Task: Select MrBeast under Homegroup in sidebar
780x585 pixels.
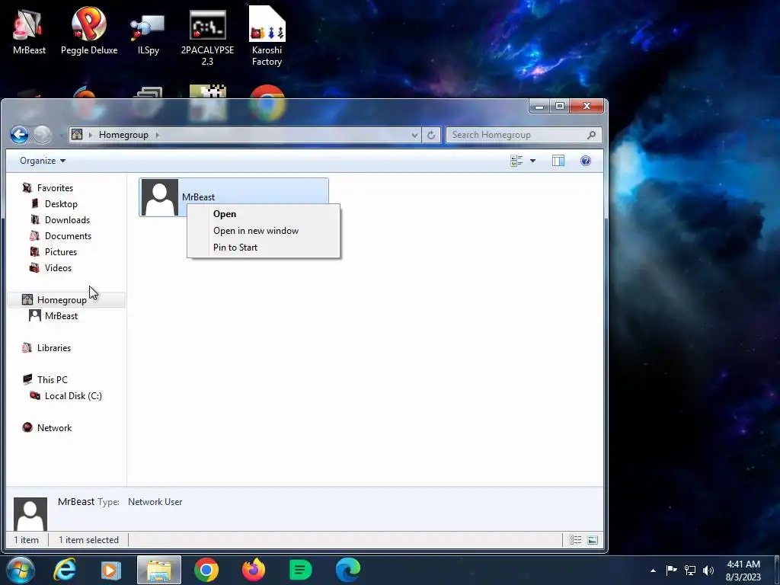Action: [x=61, y=316]
